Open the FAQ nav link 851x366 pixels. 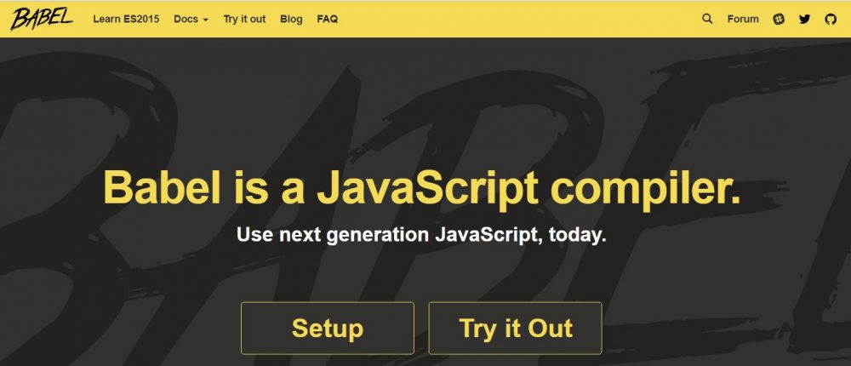[327, 19]
